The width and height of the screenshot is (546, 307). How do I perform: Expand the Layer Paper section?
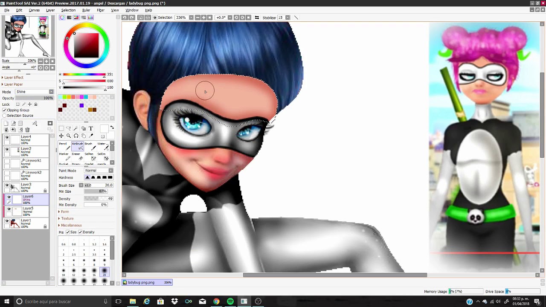coord(12,84)
